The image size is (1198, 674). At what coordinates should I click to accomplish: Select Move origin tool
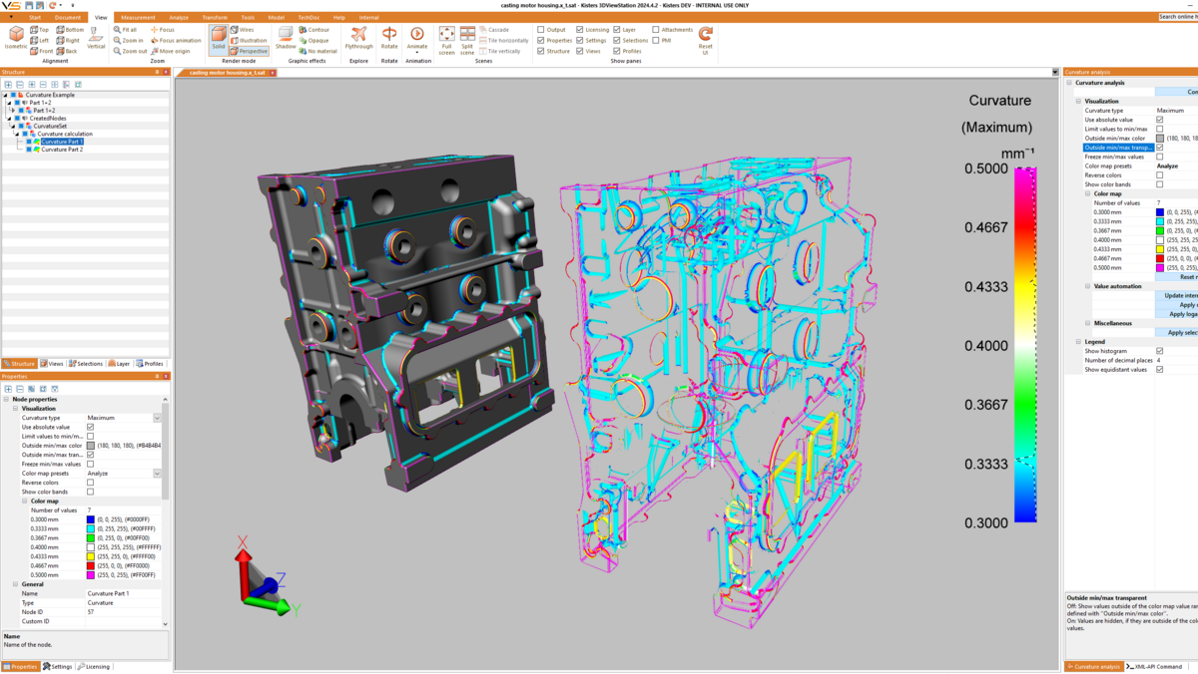170,51
